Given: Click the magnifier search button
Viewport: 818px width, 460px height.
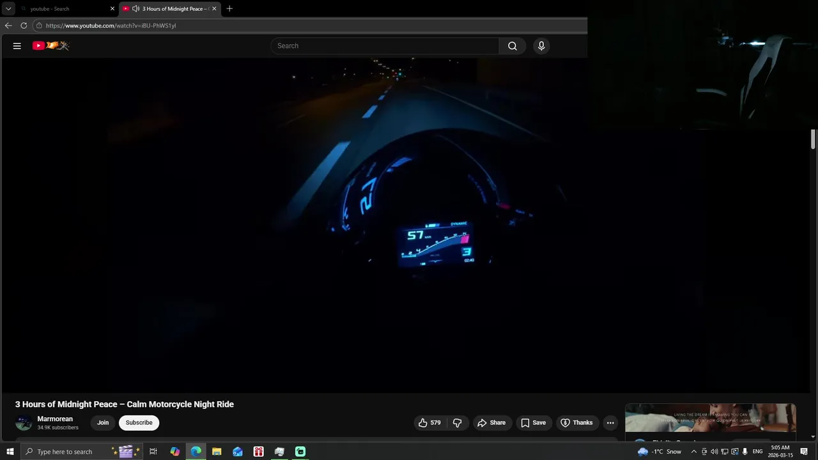Looking at the screenshot, I should [x=513, y=46].
